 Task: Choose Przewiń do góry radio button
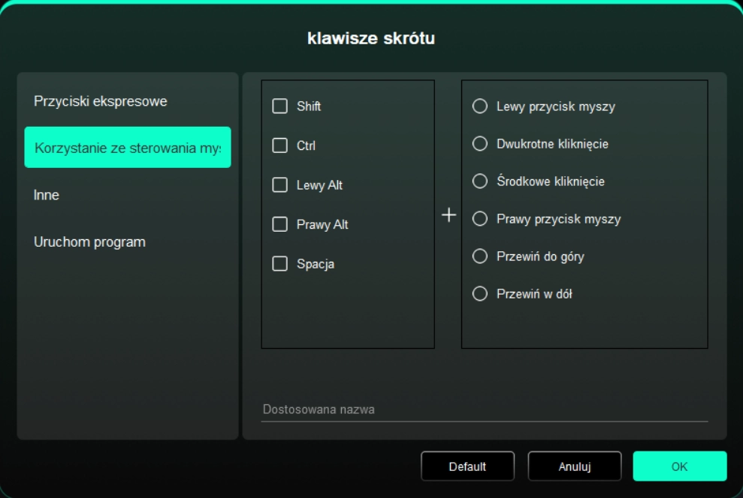point(479,256)
